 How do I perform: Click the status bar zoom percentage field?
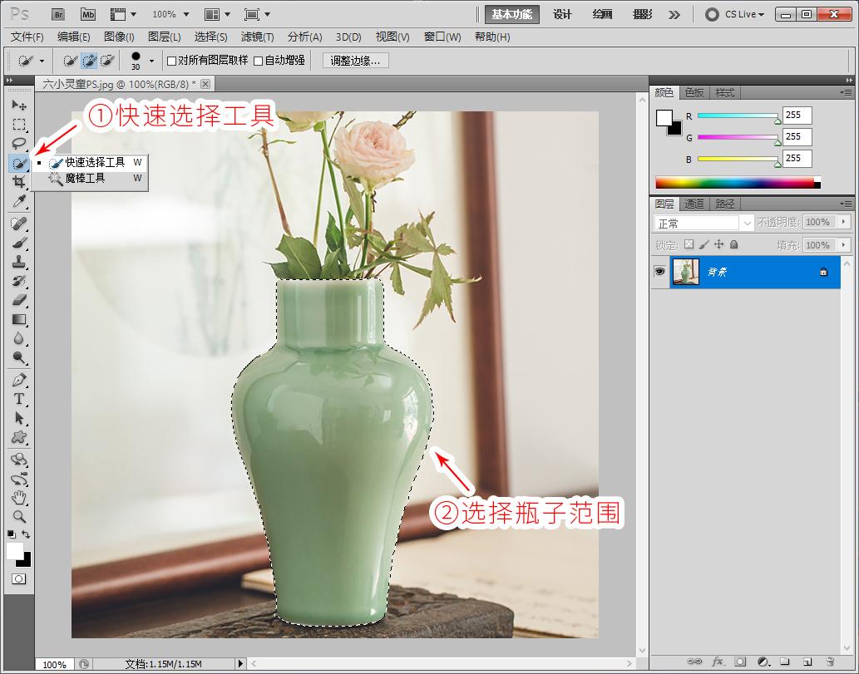[x=54, y=664]
